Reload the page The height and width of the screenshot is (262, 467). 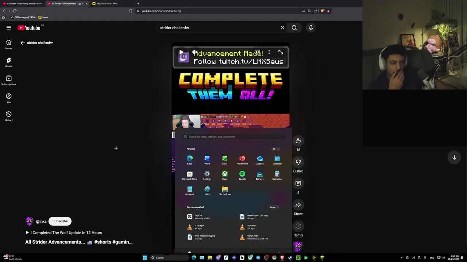[x=15, y=11]
